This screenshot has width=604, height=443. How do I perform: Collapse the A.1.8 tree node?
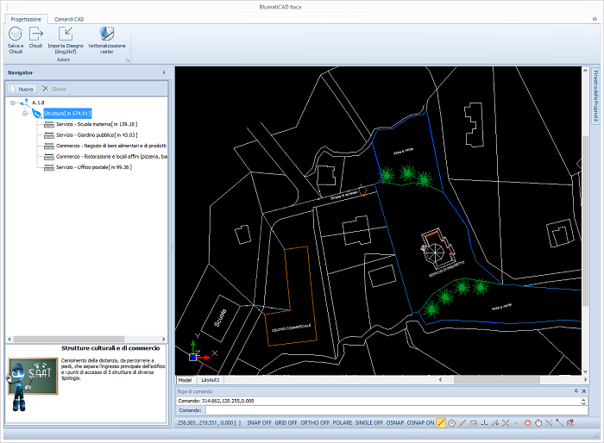click(x=14, y=103)
